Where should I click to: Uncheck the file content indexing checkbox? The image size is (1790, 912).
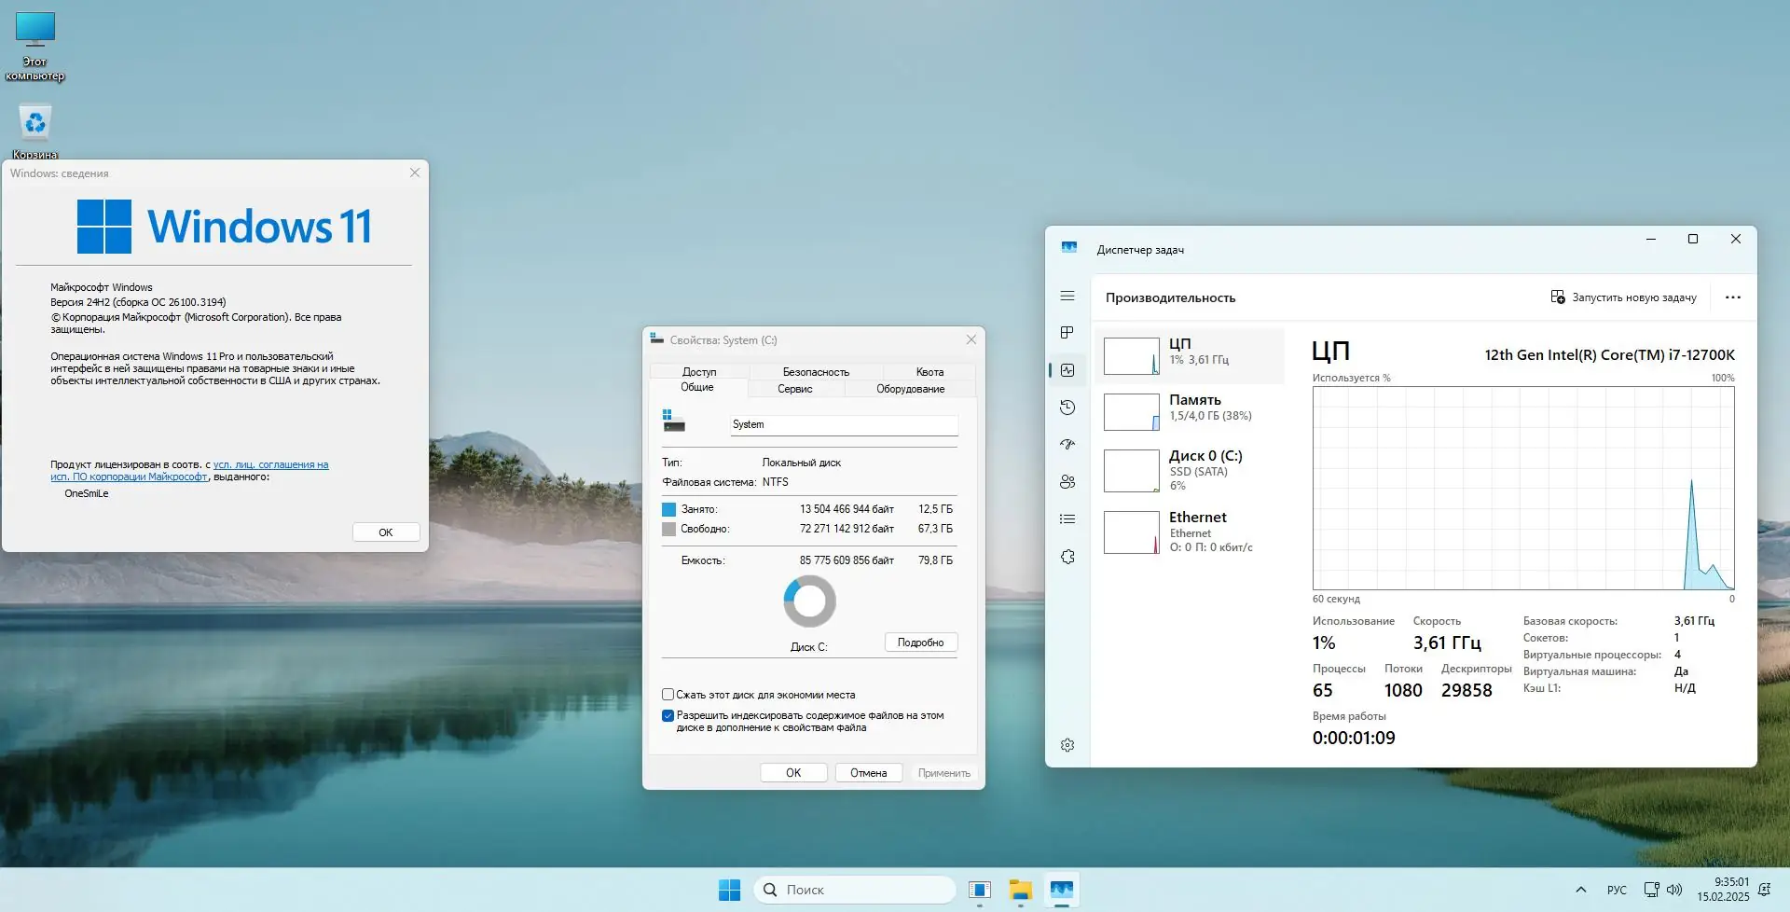[668, 716]
